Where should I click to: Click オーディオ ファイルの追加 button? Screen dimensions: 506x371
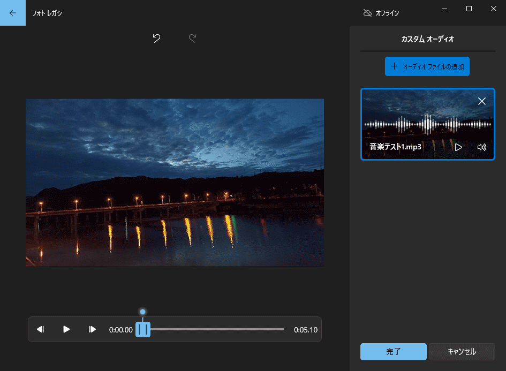click(427, 66)
